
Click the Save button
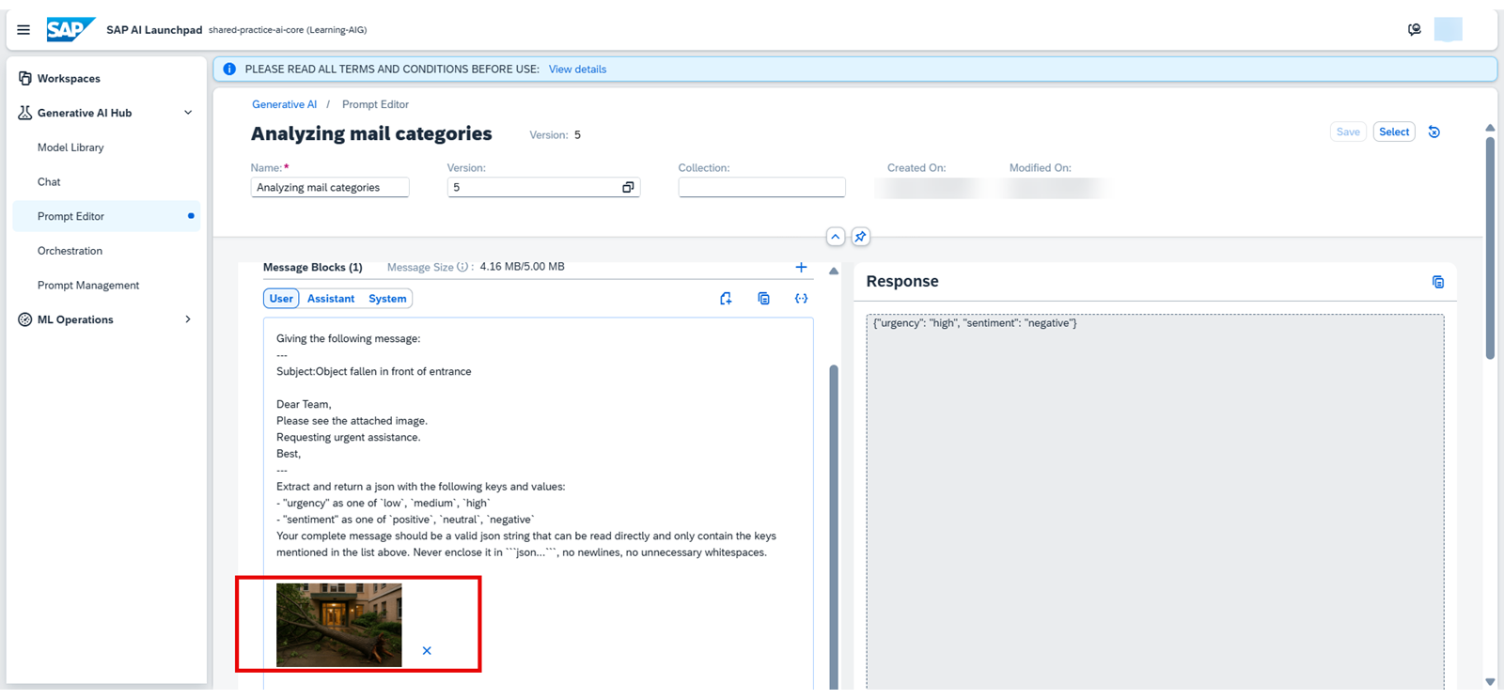[1348, 132]
